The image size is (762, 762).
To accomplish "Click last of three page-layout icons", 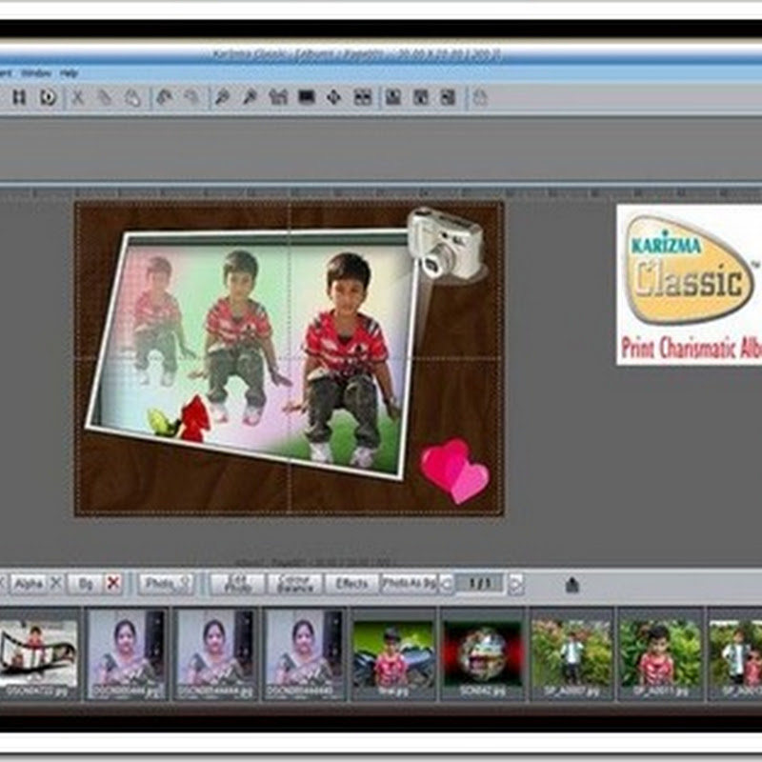I will (x=448, y=97).
